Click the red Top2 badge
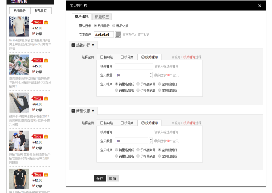Viewport: 272px width, 193px height. click(x=37, y=60)
